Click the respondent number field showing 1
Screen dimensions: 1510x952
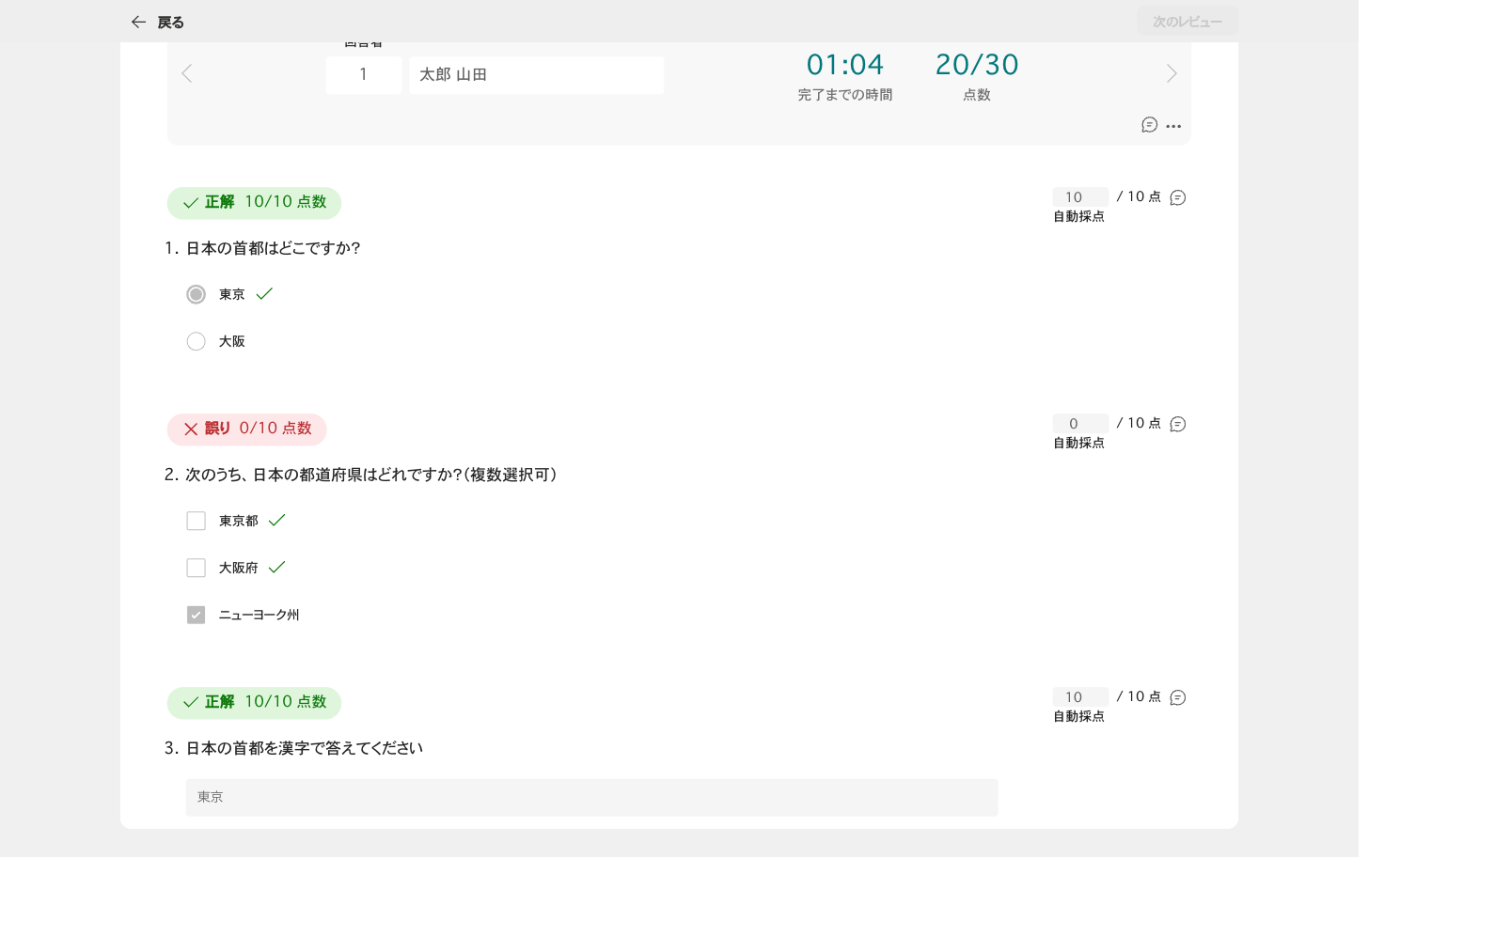(x=364, y=75)
